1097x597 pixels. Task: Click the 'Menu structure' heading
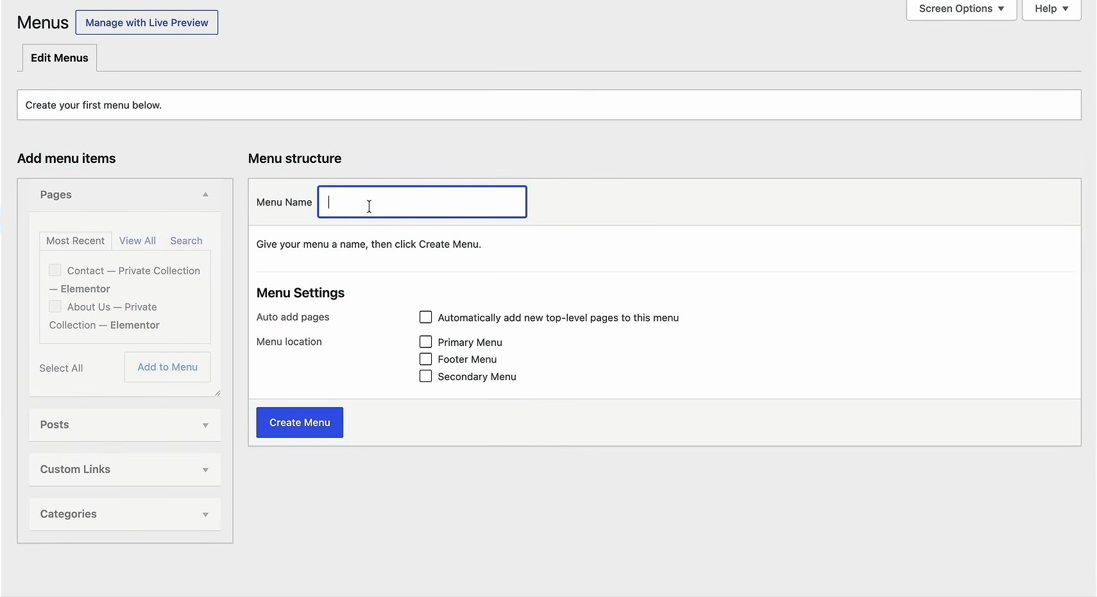coord(294,159)
